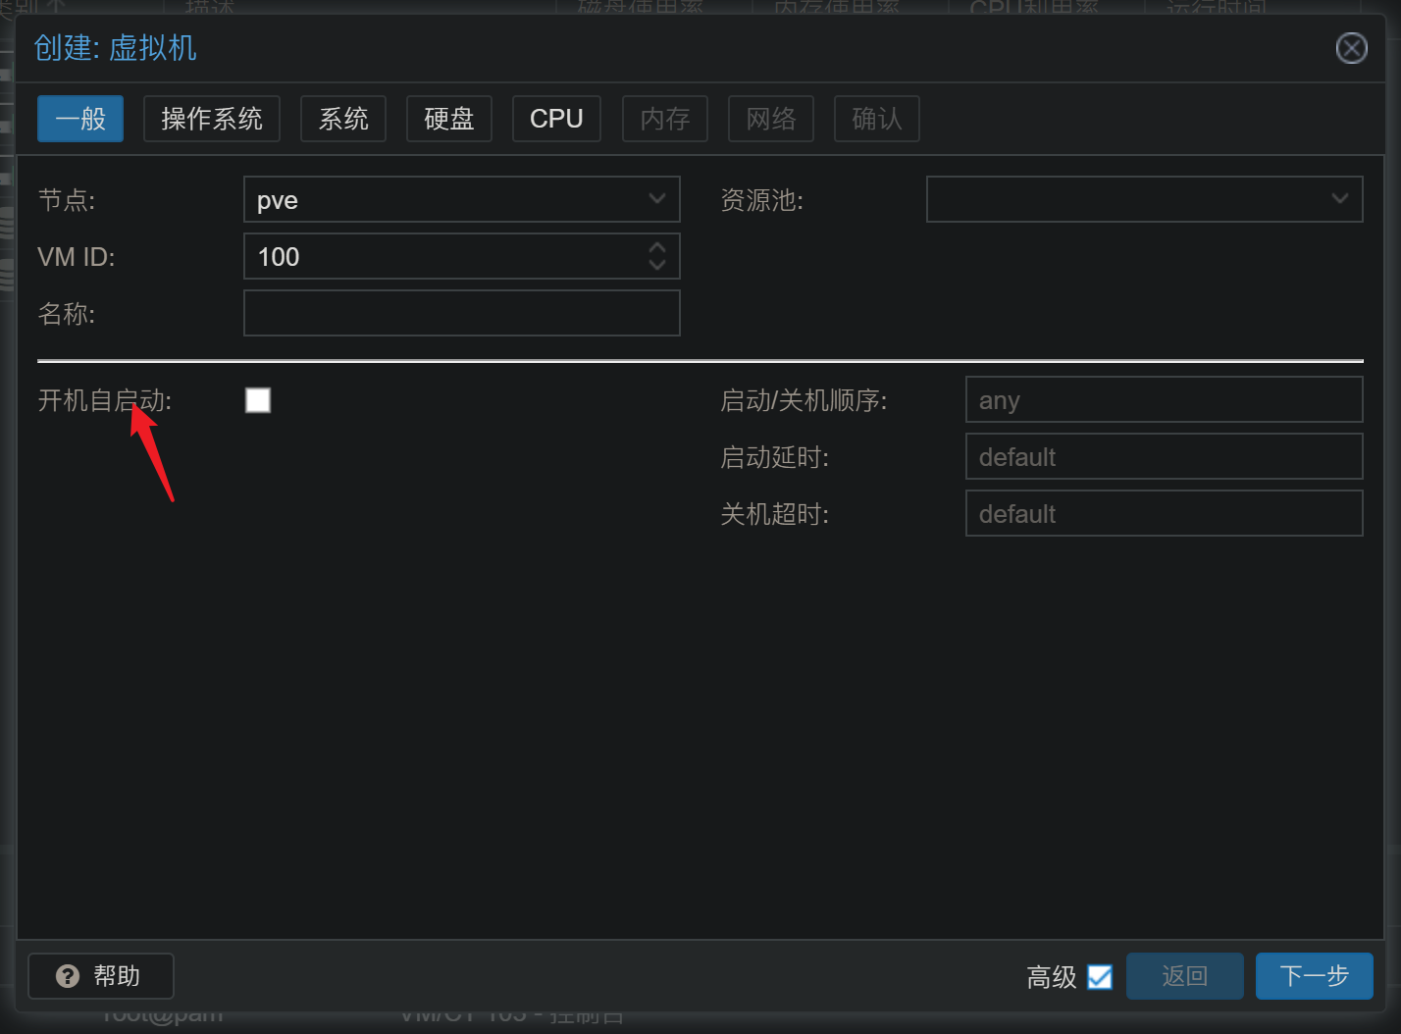Close the 创建: 虚拟机 dialog
The width and height of the screenshot is (1401, 1034).
[x=1351, y=48]
